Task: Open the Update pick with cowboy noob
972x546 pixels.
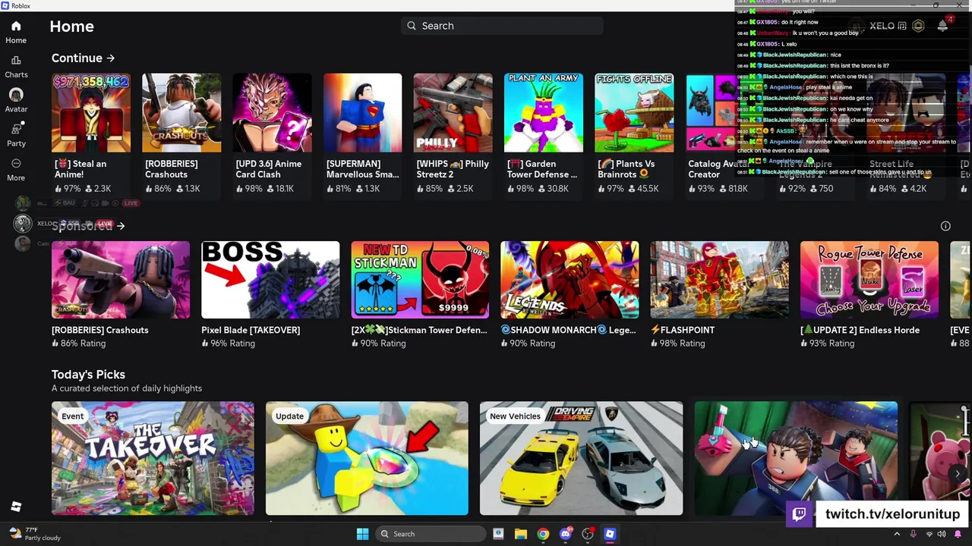Action: (x=367, y=458)
